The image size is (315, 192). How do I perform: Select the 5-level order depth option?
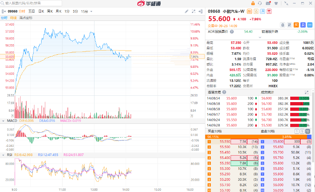(x=302, y=131)
